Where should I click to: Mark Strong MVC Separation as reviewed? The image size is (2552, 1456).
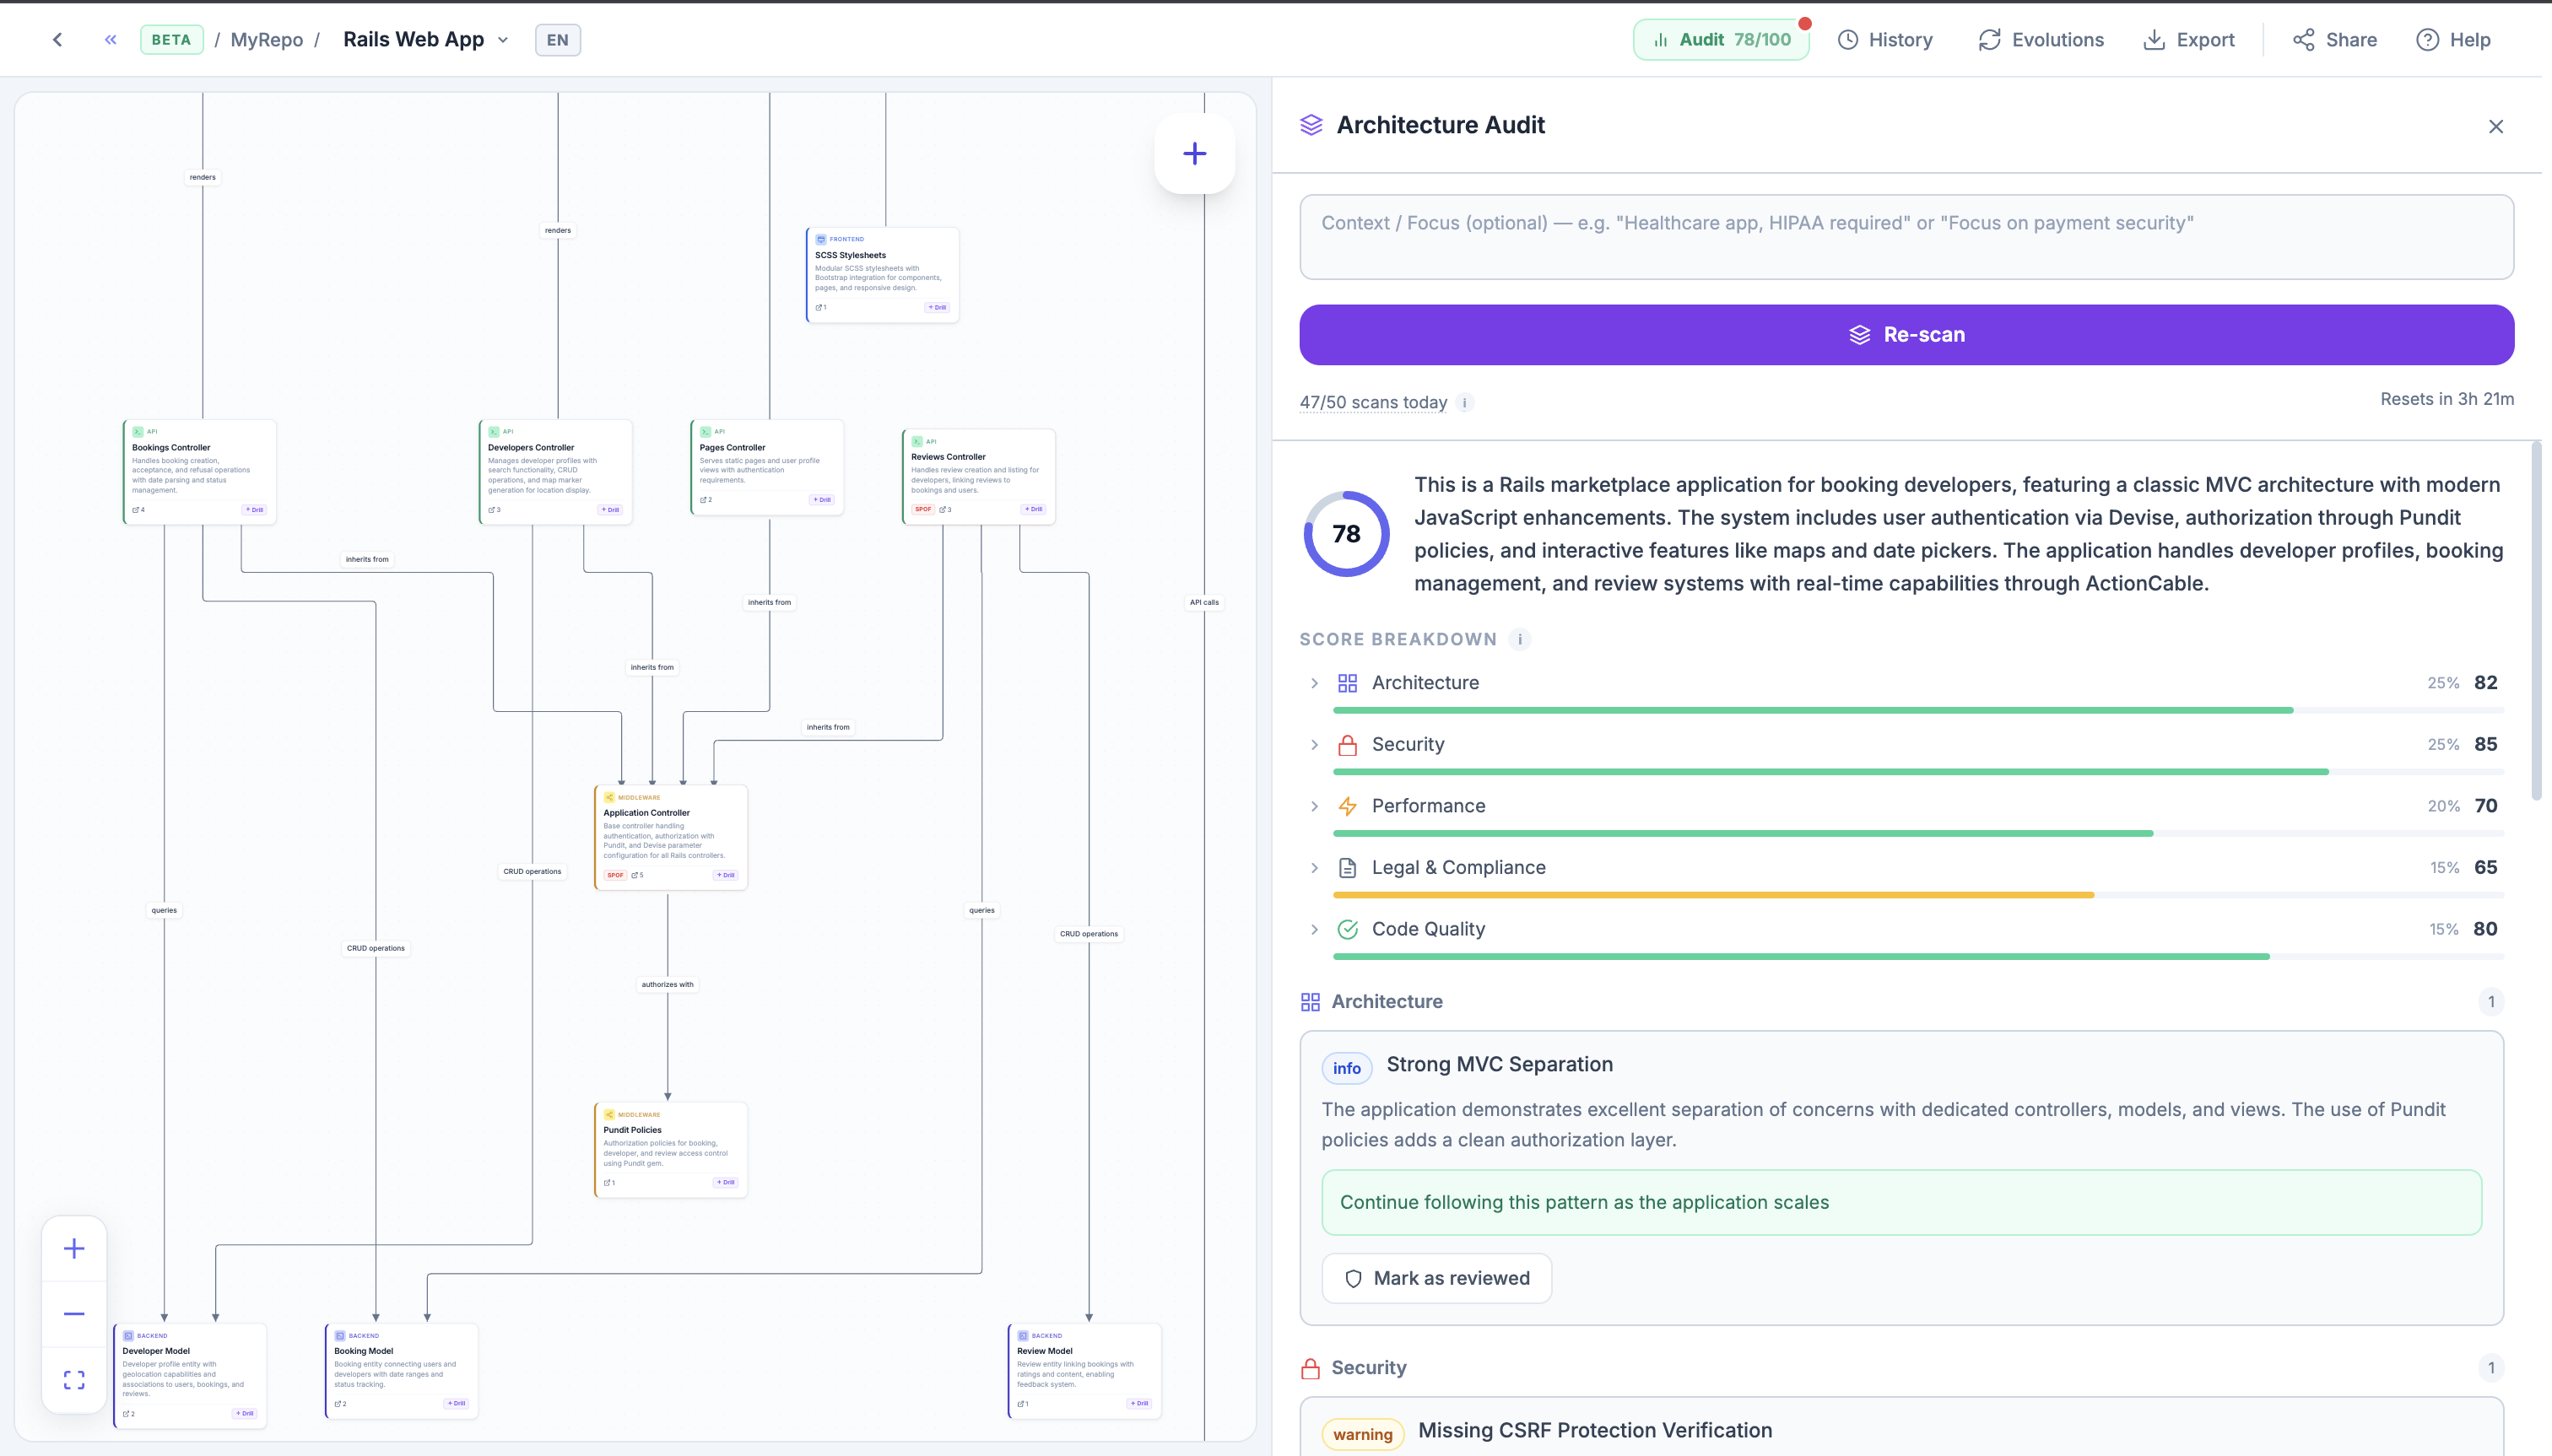tap(1435, 1278)
